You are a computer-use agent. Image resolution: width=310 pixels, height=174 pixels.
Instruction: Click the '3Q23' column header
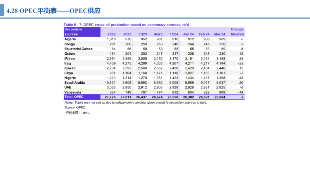coord(143,34)
